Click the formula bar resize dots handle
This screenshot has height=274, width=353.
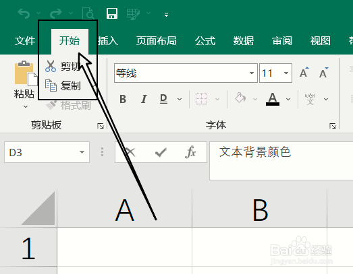tap(102, 152)
